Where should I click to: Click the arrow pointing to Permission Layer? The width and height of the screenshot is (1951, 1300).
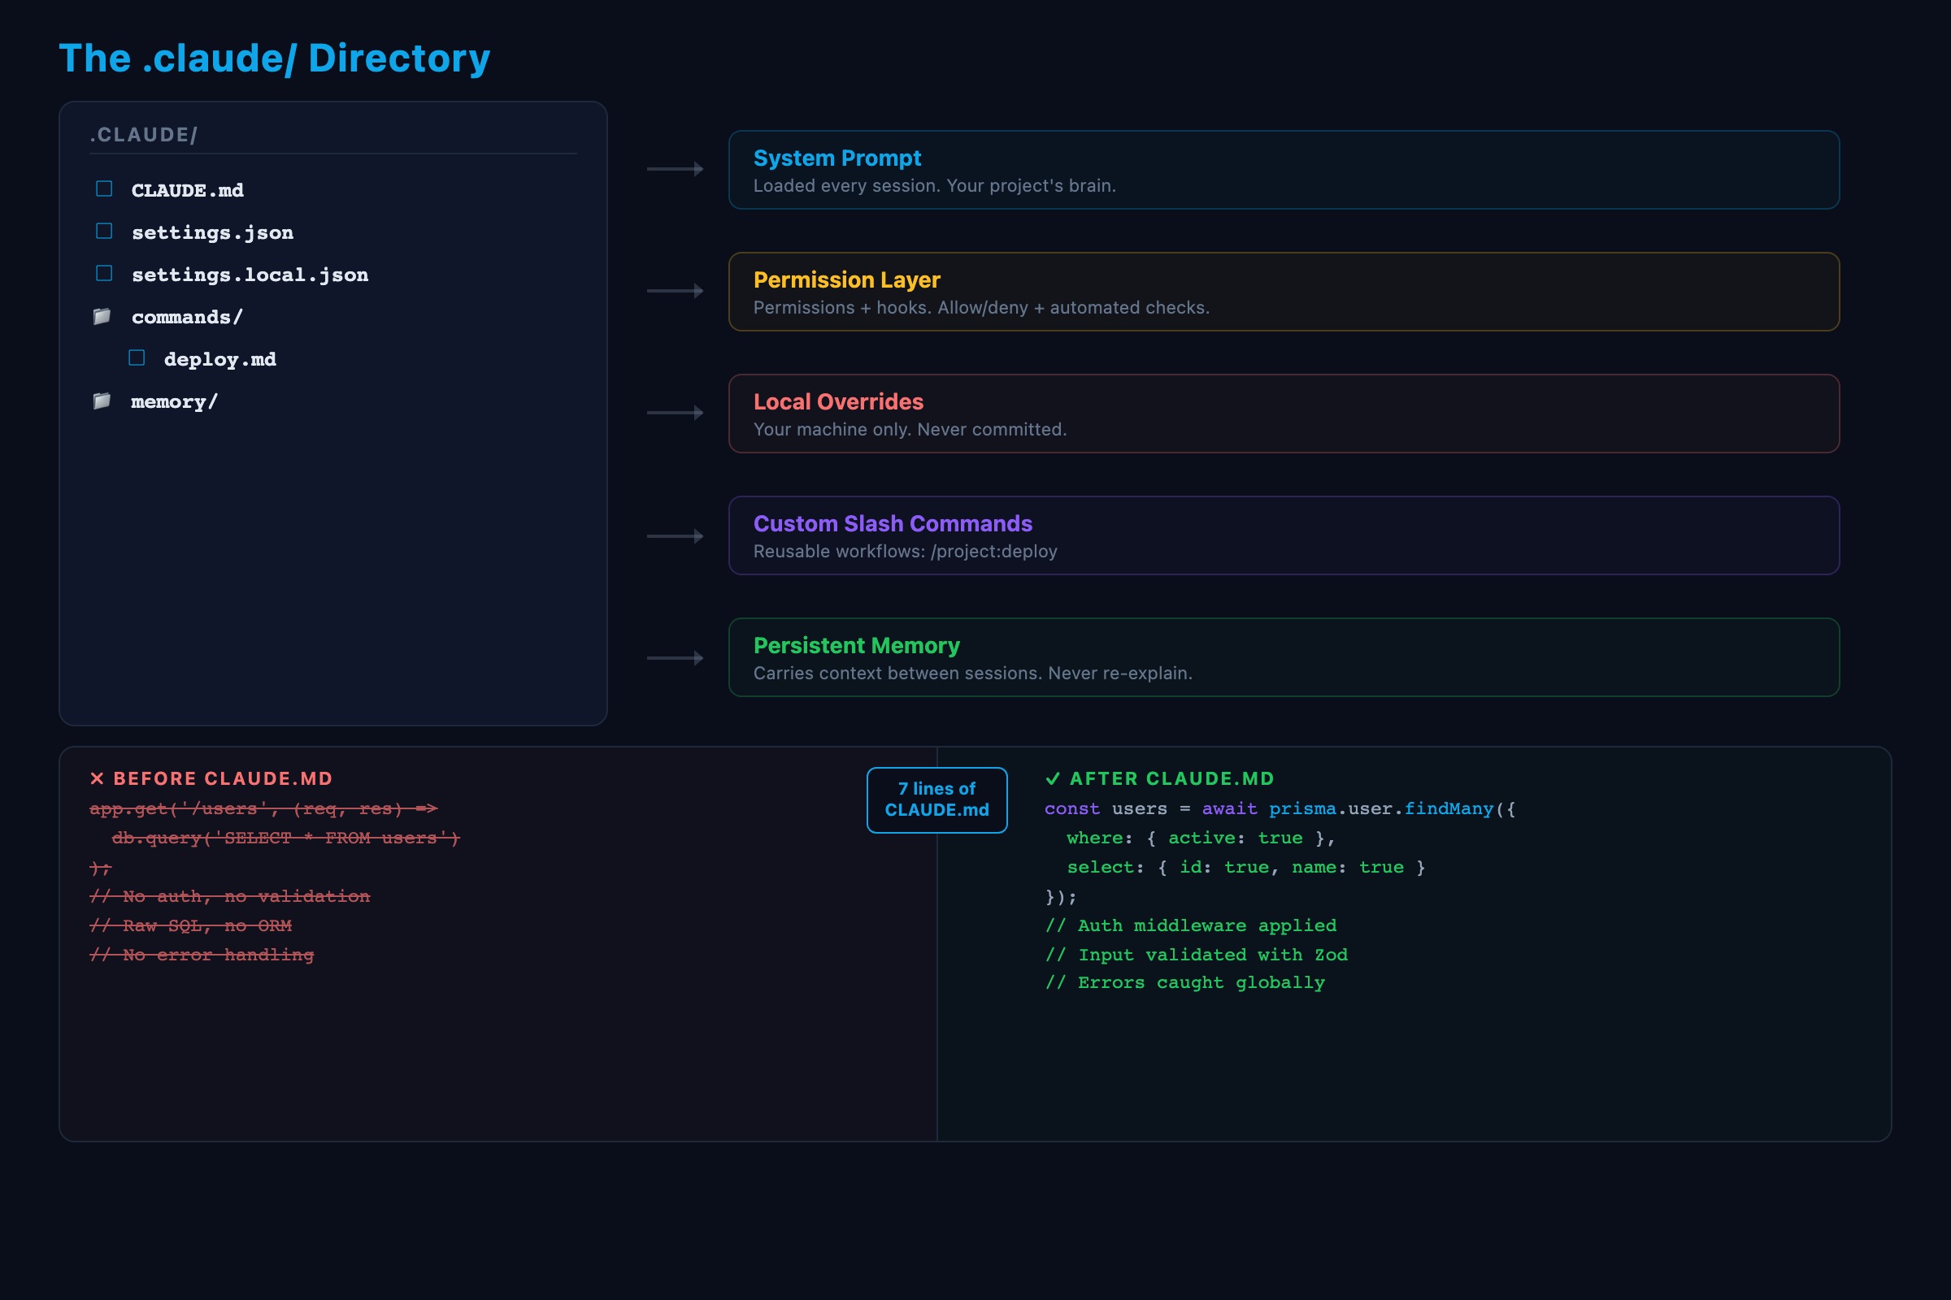(x=674, y=291)
